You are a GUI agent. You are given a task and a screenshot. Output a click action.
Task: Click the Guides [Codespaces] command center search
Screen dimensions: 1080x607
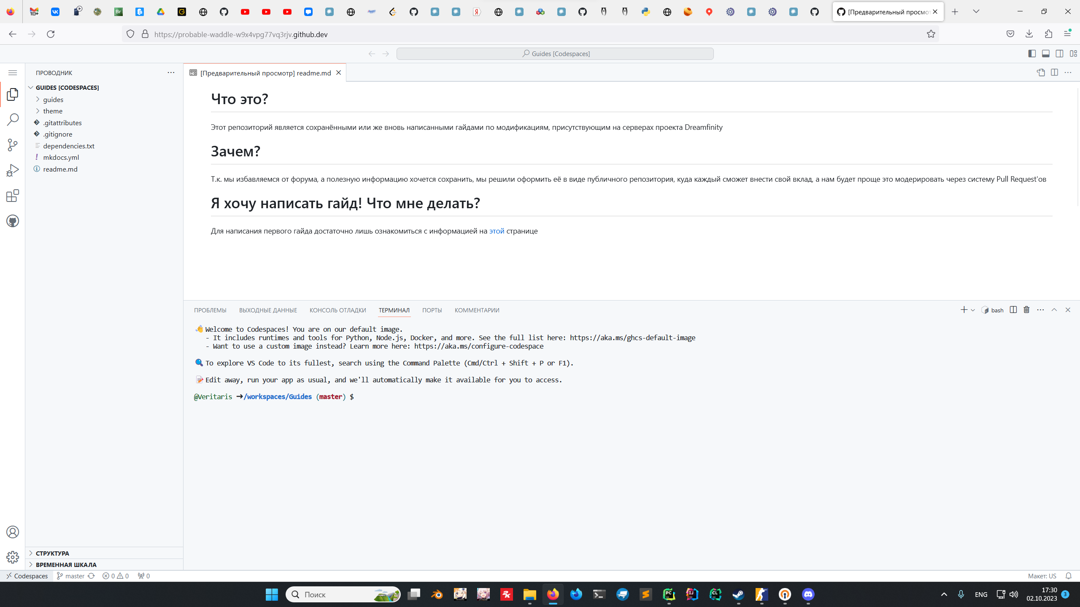[x=555, y=54]
